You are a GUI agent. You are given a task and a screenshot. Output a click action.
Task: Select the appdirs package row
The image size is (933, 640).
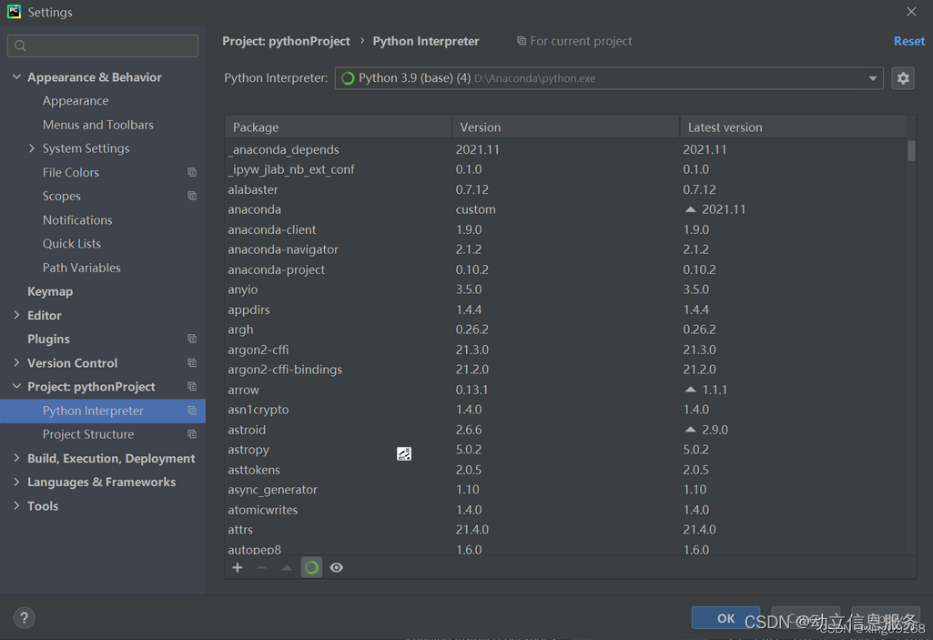point(565,310)
